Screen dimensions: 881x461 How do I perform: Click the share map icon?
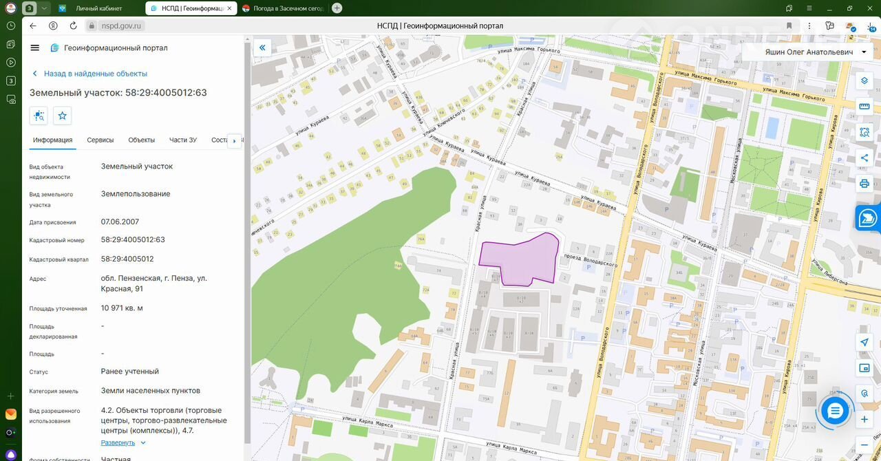(864, 158)
